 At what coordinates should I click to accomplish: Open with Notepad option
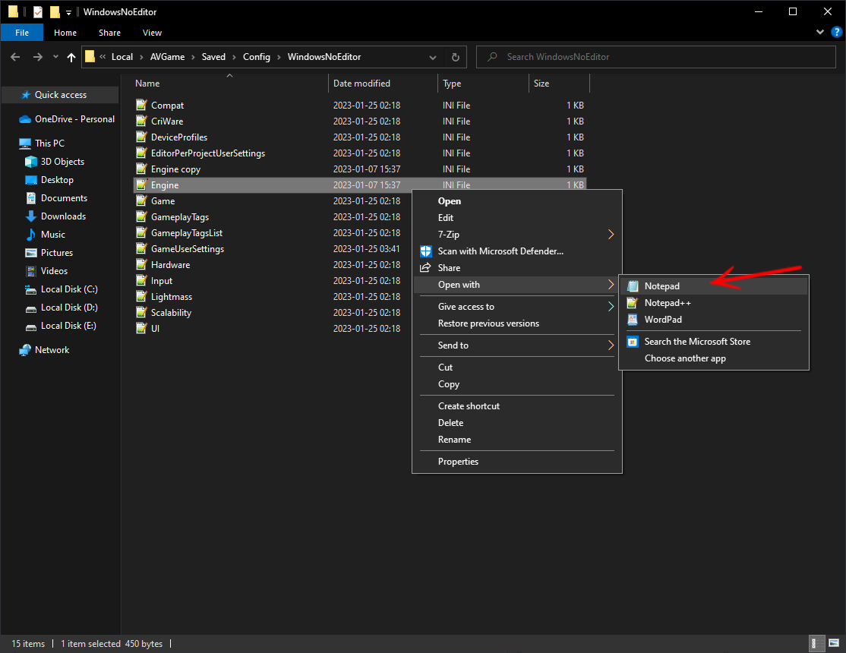pyautogui.click(x=713, y=286)
